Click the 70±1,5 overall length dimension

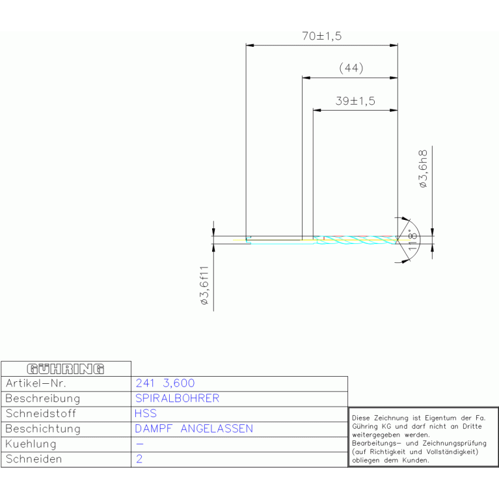(321, 36)
